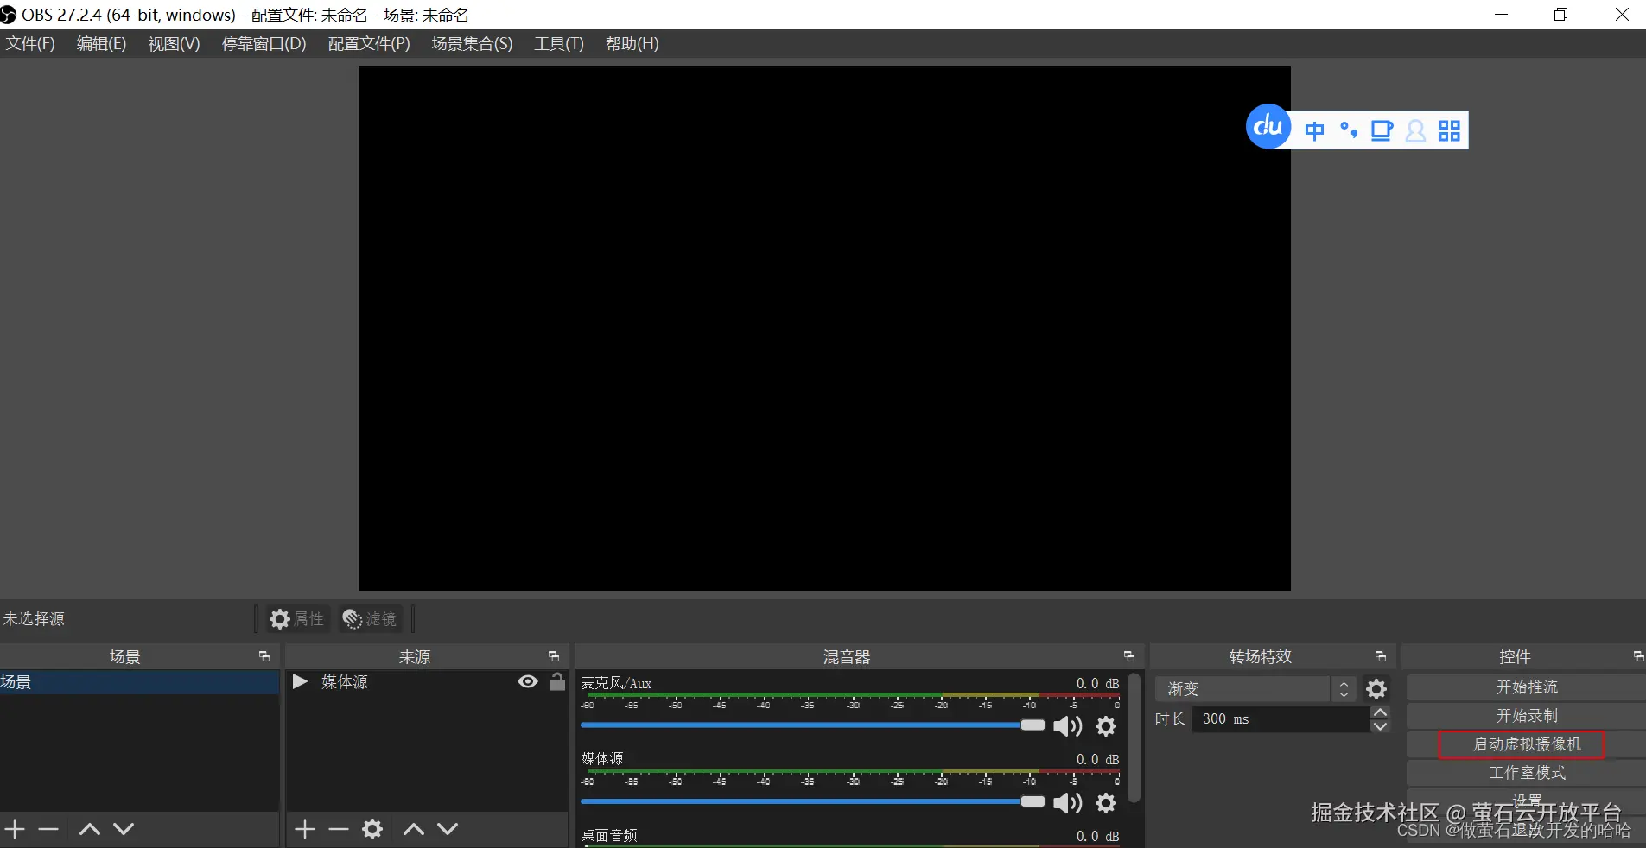Open the IME soft keyboard icon

[1382, 130]
